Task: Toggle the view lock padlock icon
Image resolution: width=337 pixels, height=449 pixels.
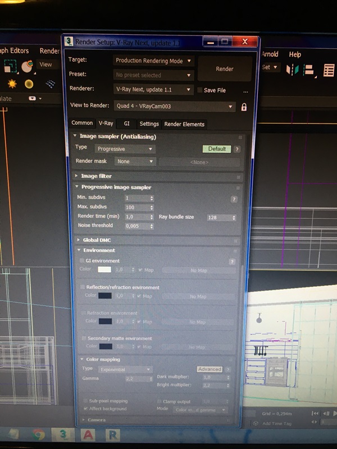Action: (244, 107)
